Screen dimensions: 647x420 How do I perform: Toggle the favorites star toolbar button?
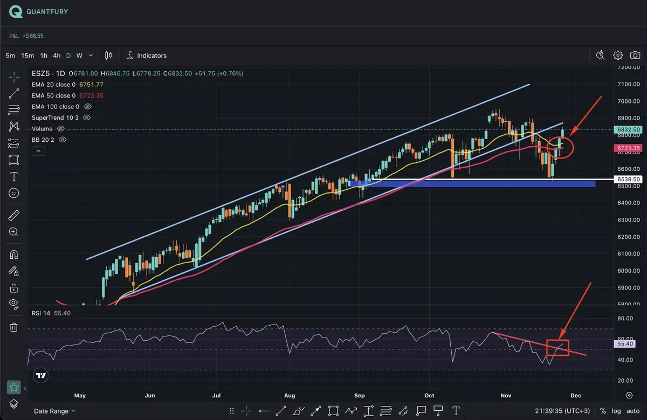tap(13, 387)
